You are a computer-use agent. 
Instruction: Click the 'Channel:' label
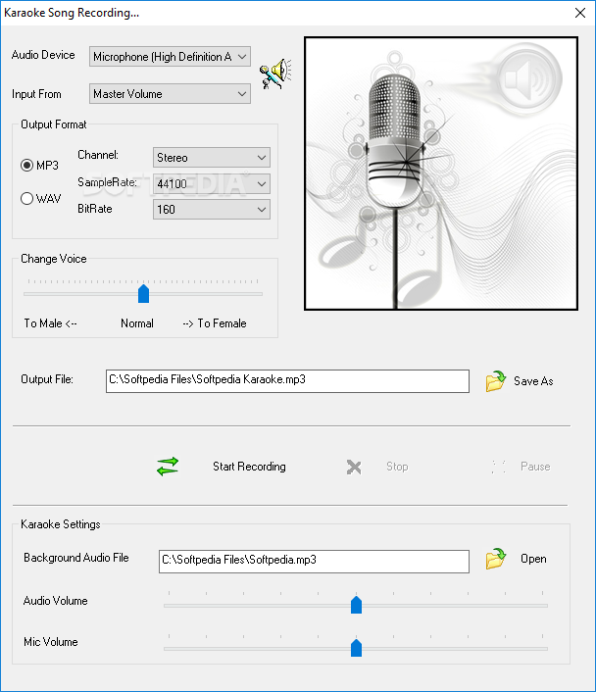tap(98, 155)
